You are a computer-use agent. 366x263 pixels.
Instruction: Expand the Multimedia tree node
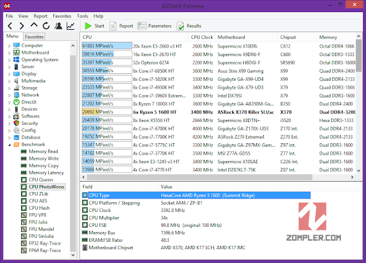click(9, 81)
